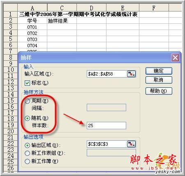Select the 随机 radio button
Viewport: 185px width, 176px height.
pos(27,118)
